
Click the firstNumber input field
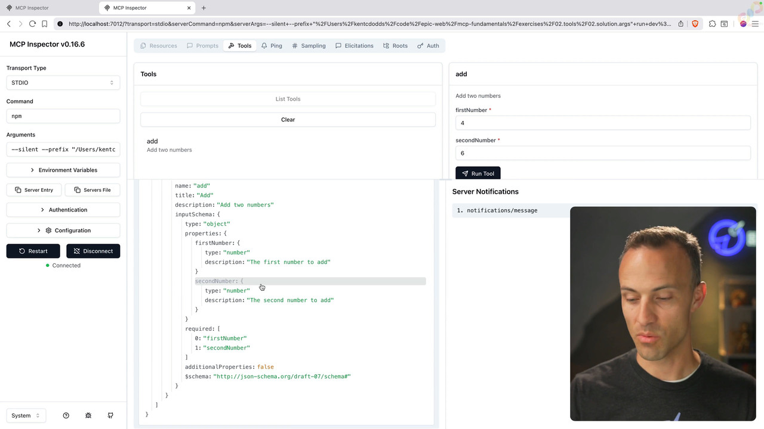coord(603,123)
